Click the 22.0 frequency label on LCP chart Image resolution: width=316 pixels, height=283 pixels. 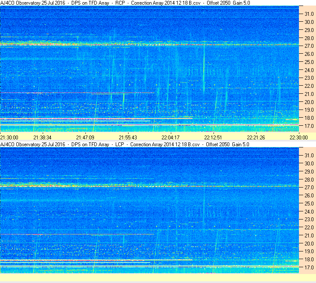[309, 228]
